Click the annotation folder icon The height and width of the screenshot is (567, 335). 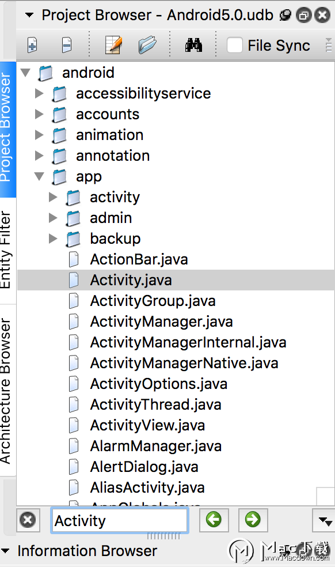click(x=60, y=156)
